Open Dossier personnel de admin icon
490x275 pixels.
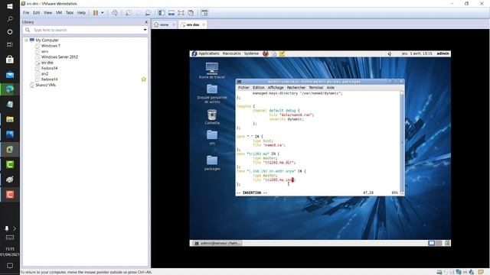pos(212,93)
